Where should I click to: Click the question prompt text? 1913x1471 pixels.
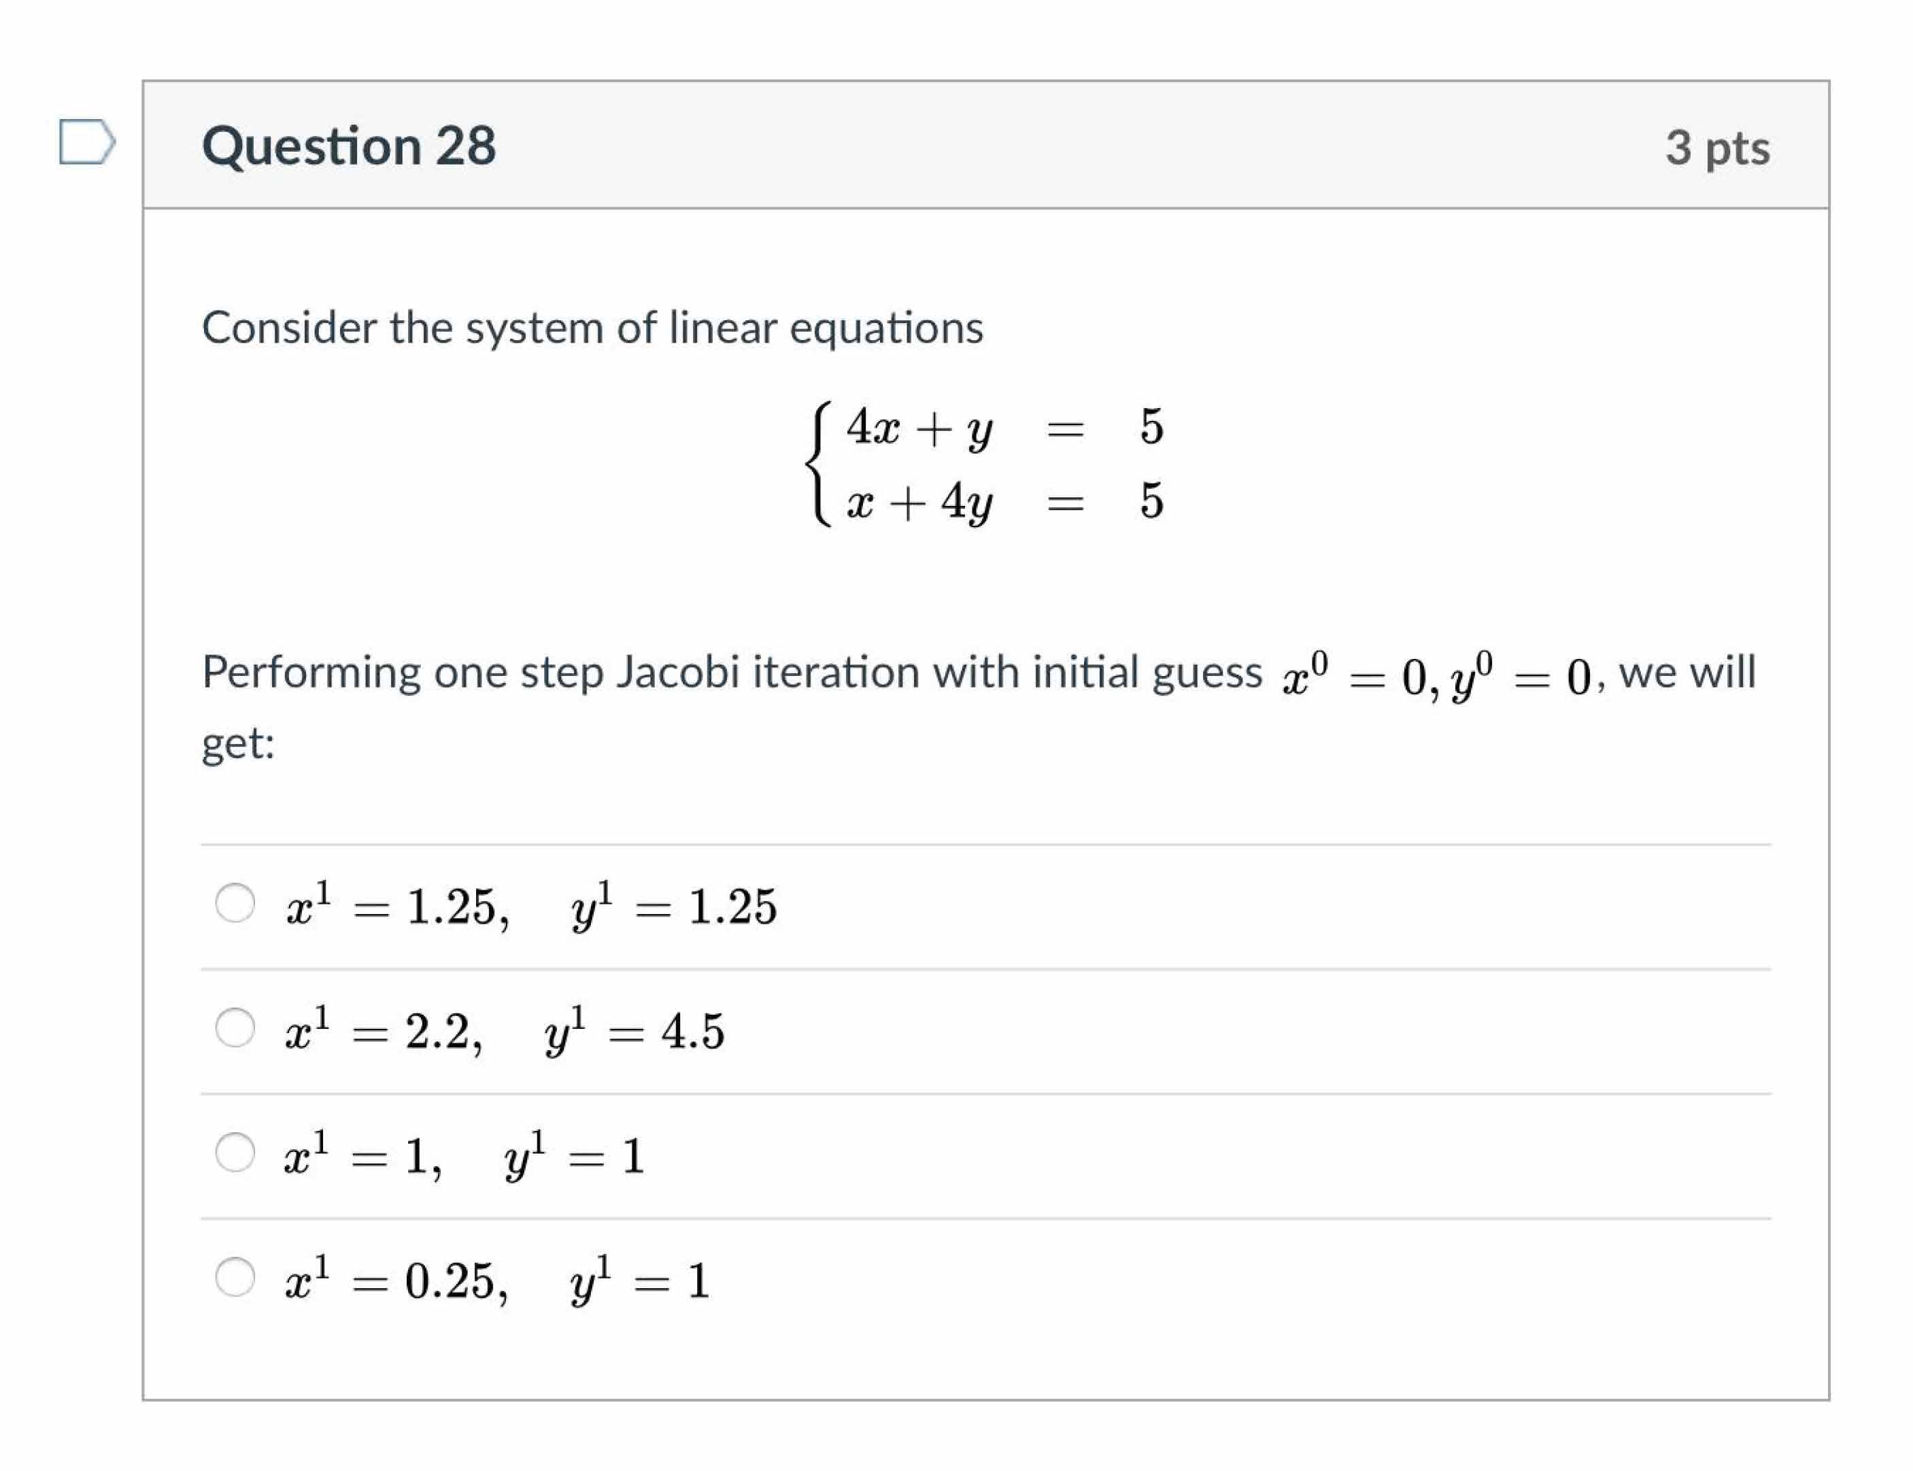pos(788,674)
